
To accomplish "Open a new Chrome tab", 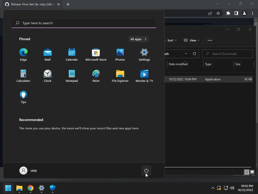I will coord(68,5).
